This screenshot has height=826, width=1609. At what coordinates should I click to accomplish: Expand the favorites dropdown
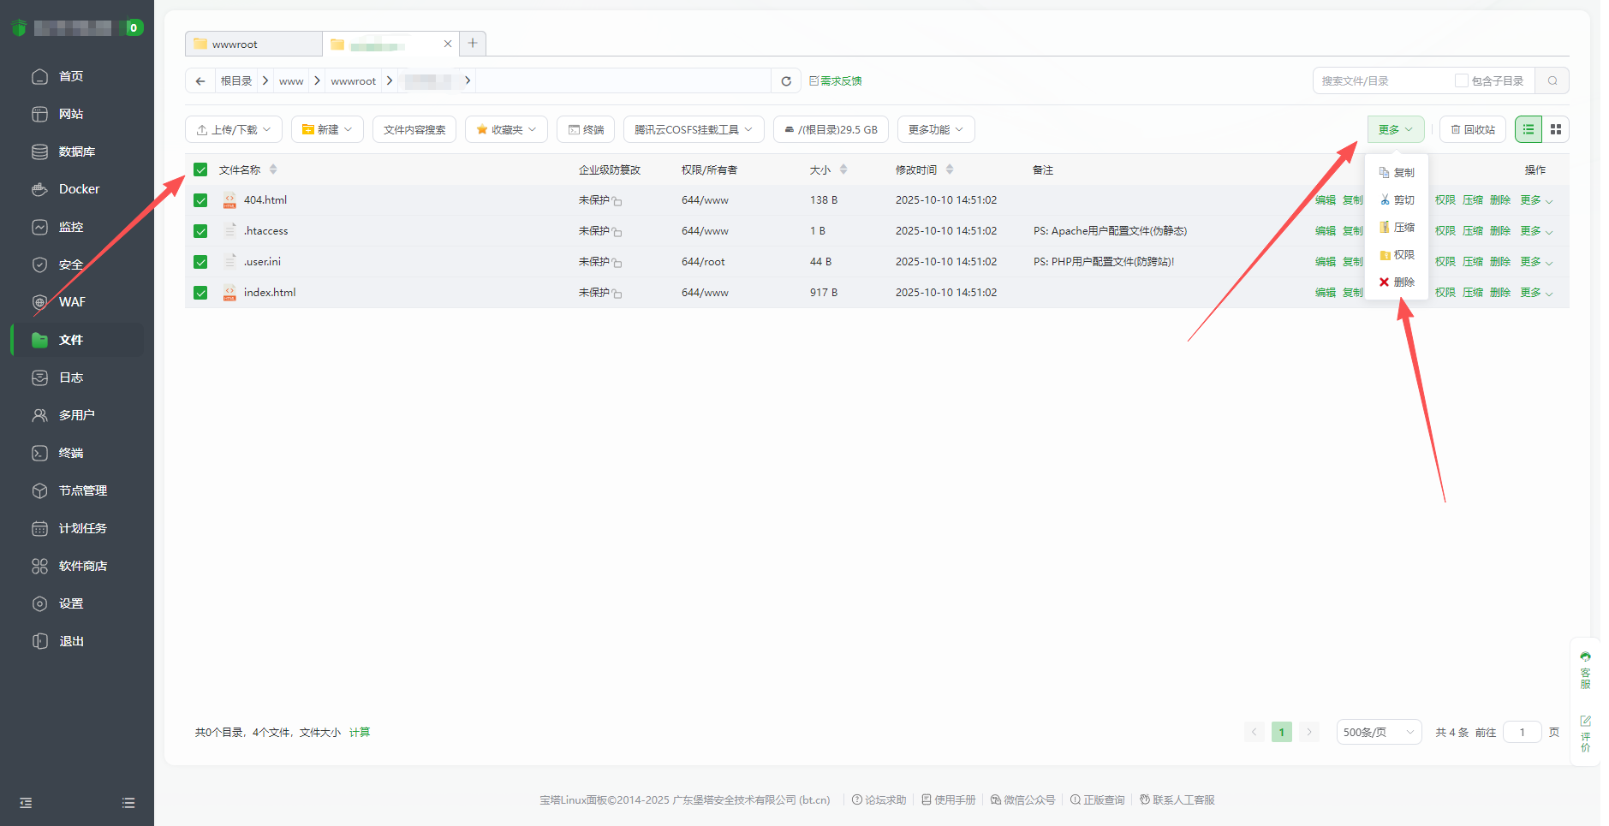pos(506,130)
